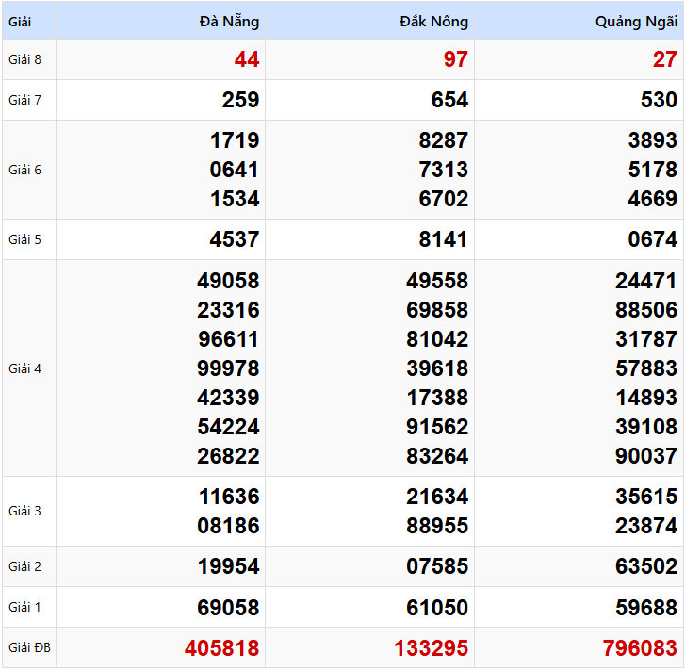Click the number 83264
The width and height of the screenshot is (685, 670).
click(437, 456)
